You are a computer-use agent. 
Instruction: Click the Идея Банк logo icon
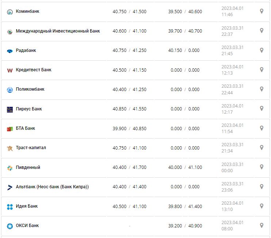[x=10, y=207]
